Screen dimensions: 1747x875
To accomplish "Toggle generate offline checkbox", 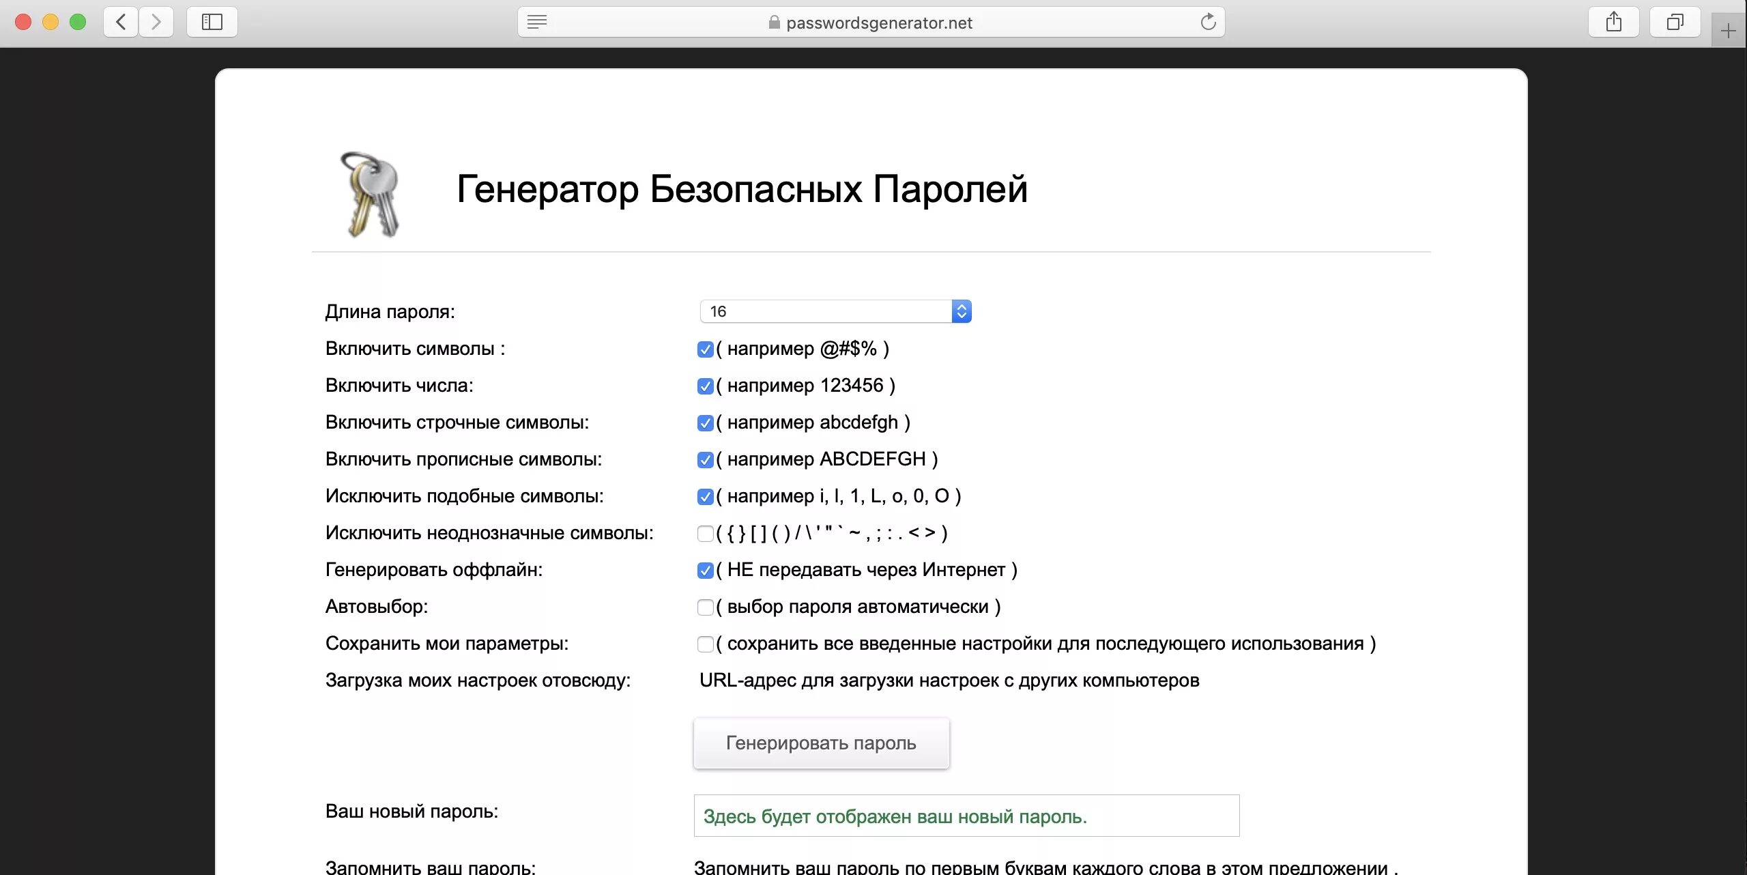I will click(705, 571).
